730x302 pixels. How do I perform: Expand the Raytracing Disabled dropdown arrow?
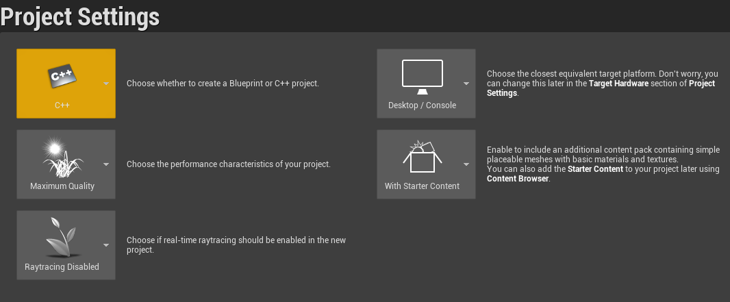[x=106, y=245]
